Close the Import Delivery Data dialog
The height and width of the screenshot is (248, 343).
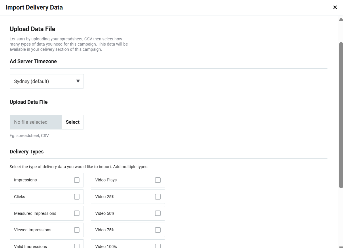click(335, 7)
